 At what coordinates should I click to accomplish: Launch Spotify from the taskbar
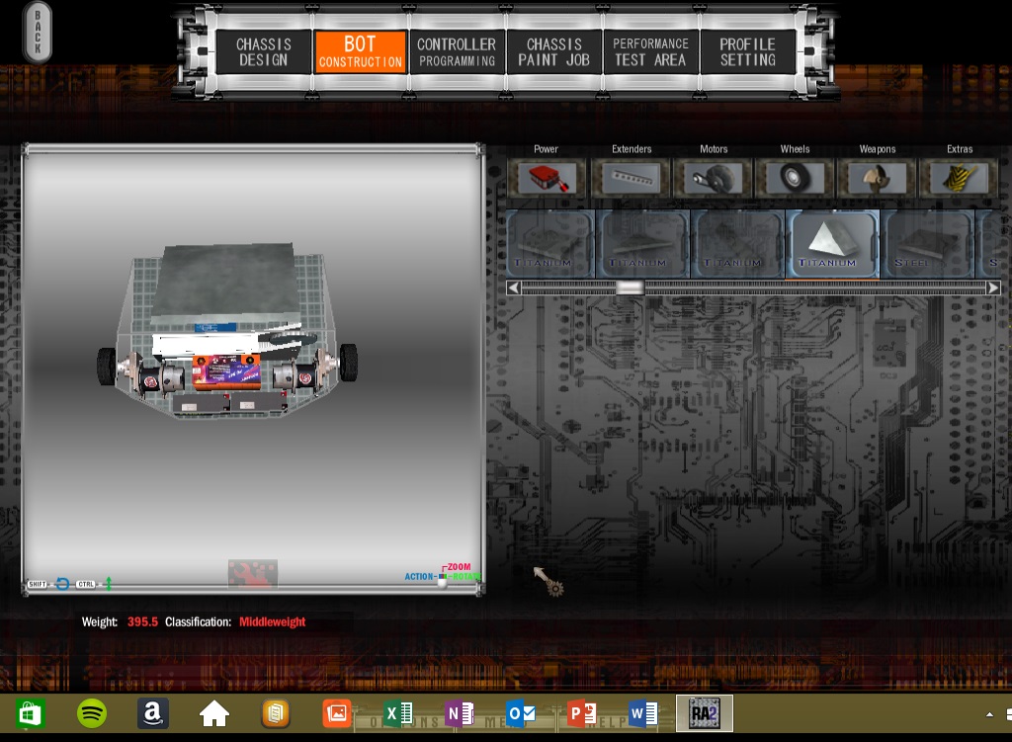point(92,713)
